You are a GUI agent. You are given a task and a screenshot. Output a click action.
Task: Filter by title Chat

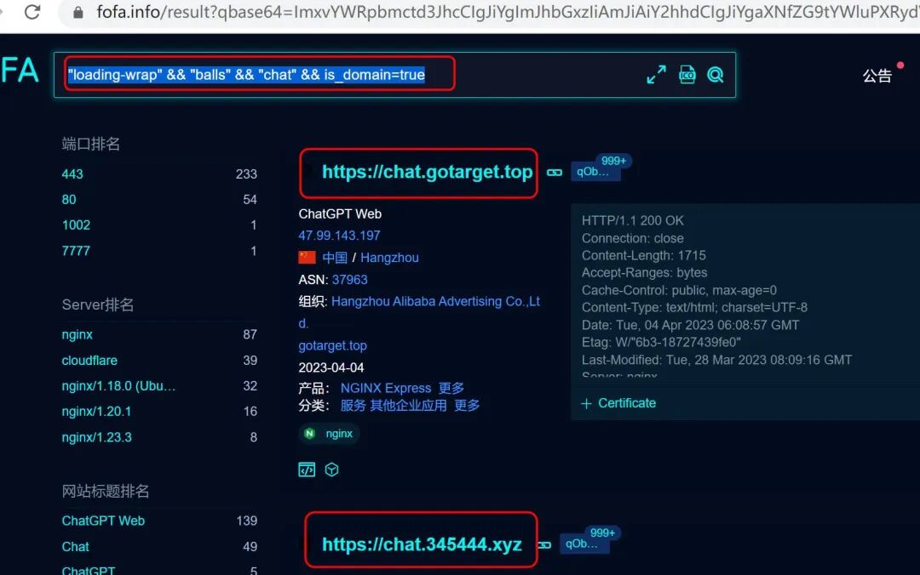pyautogui.click(x=75, y=547)
